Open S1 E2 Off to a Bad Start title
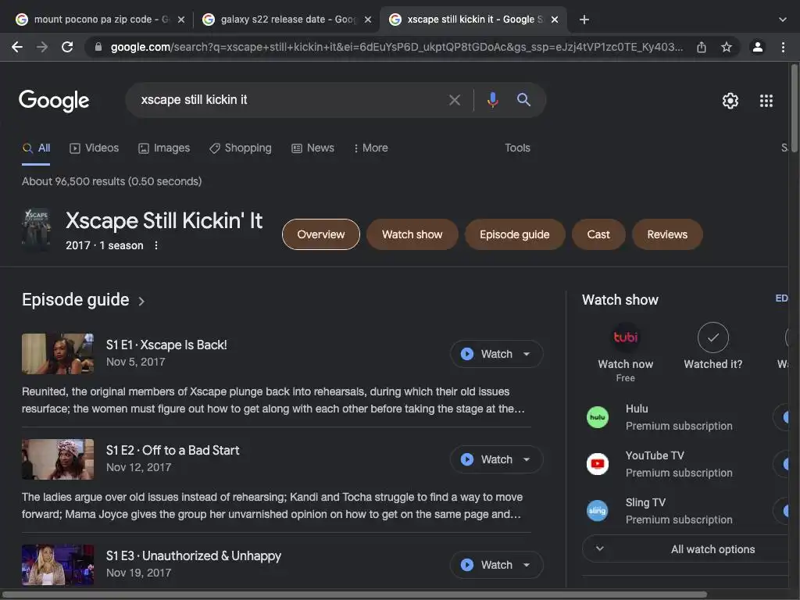Image resolution: width=800 pixels, height=600 pixels. (x=173, y=451)
